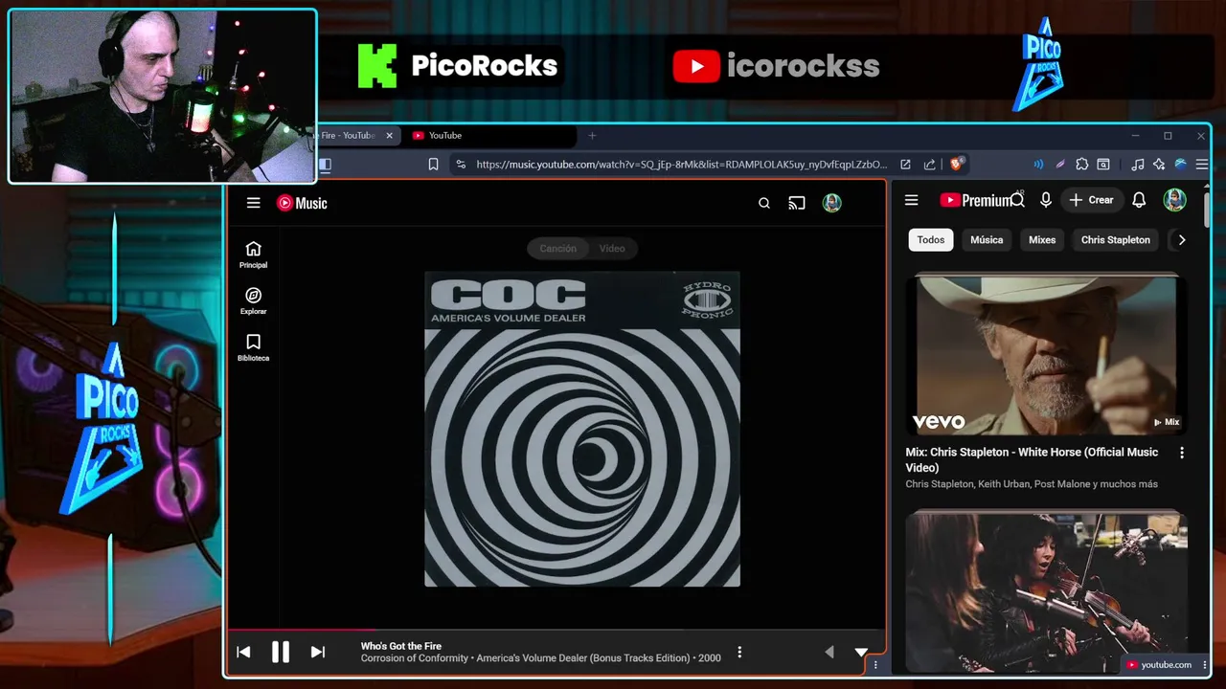This screenshot has height=689, width=1226.
Task: Open the Brave Wallet icon
Action: [1103, 165]
